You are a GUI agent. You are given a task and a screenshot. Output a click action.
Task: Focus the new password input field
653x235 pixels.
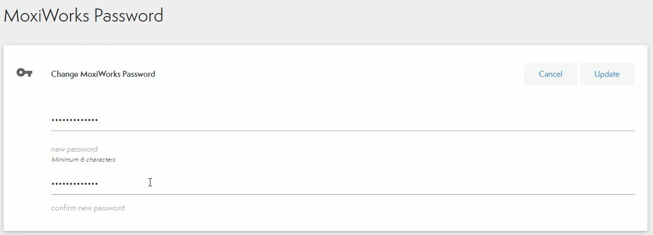click(x=342, y=121)
